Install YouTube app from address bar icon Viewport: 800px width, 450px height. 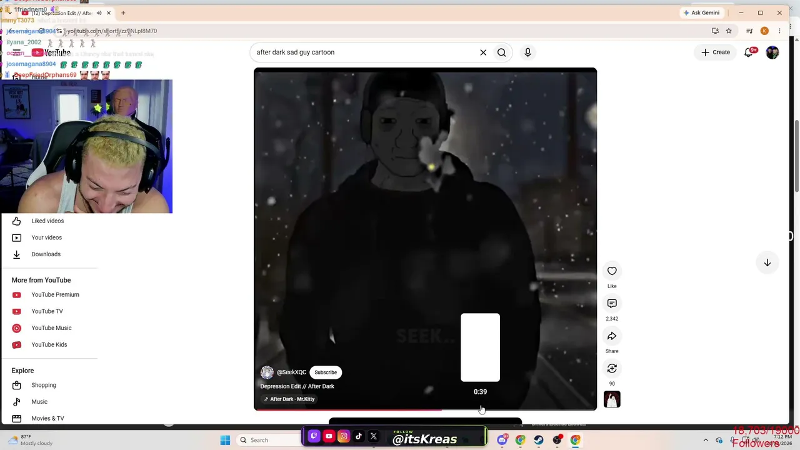pos(715,31)
